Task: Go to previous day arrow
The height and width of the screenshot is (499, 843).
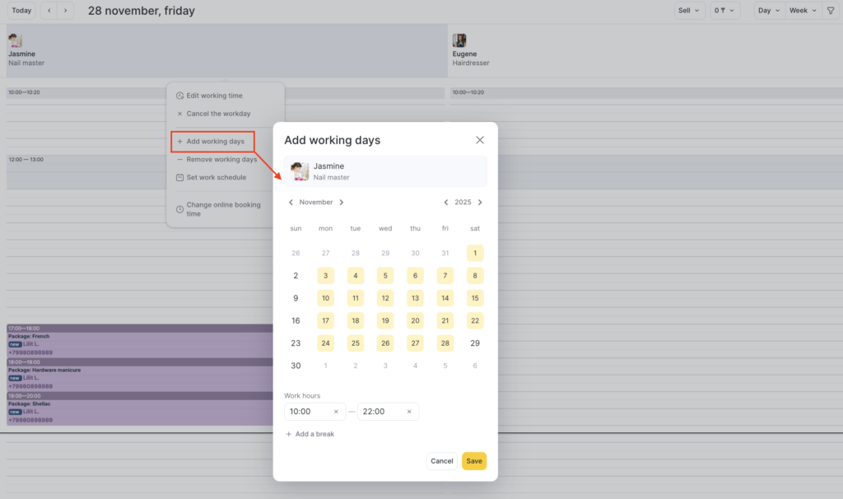Action: (x=49, y=11)
